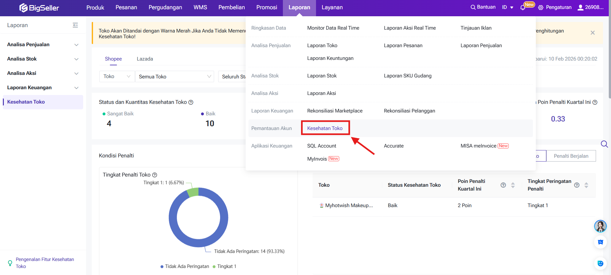Click help icon next to Poin Penalti Kuartal Ini
Screen dimensions: 611x275
click(595, 102)
